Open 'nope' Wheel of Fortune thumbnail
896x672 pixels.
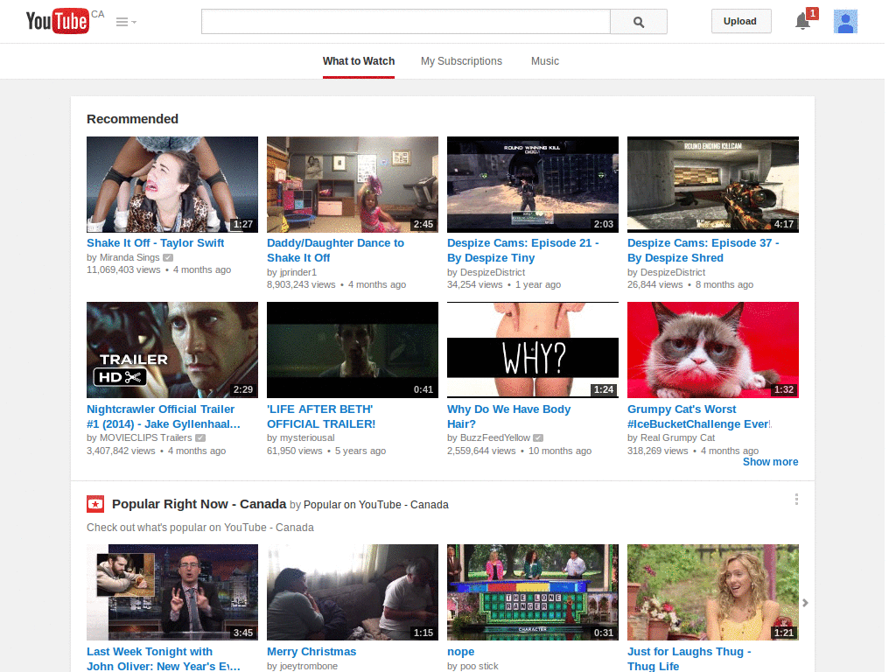click(x=533, y=592)
